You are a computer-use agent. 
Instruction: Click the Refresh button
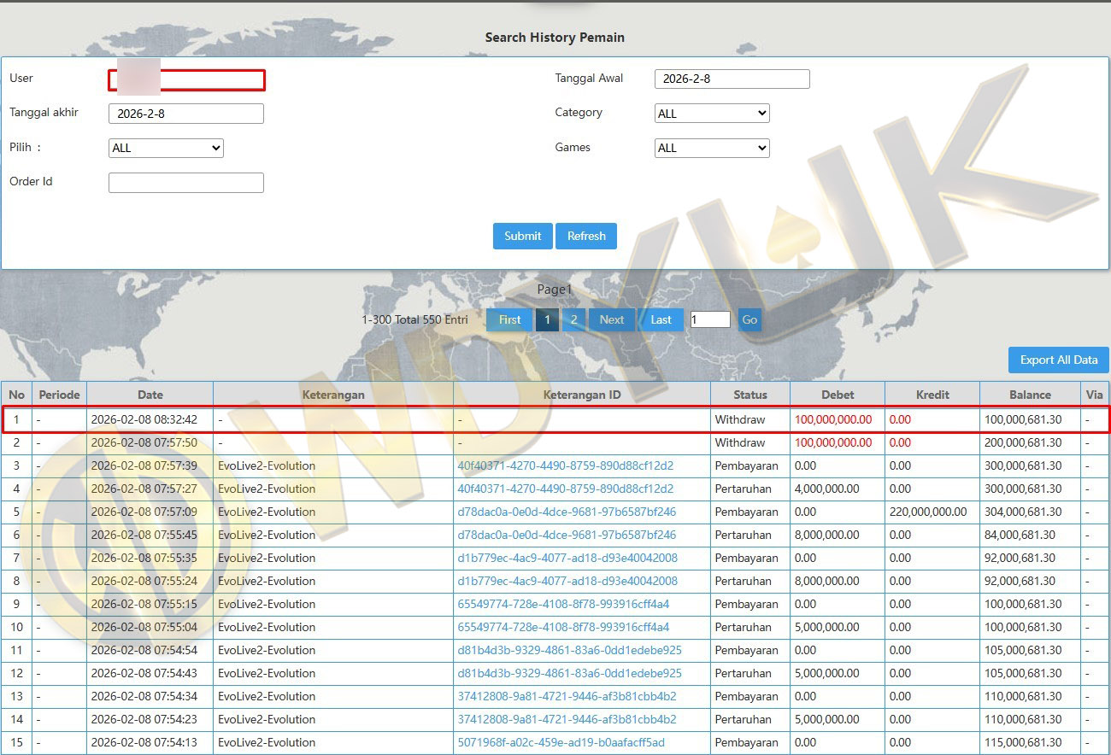pyautogui.click(x=586, y=237)
